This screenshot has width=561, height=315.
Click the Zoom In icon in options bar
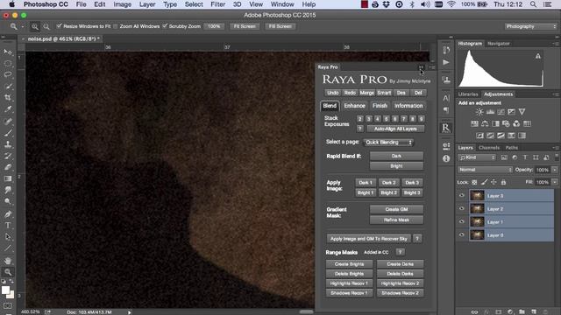click(35, 26)
